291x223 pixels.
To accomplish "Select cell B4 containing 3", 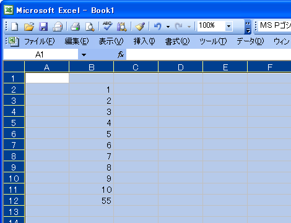I will 92,111.
